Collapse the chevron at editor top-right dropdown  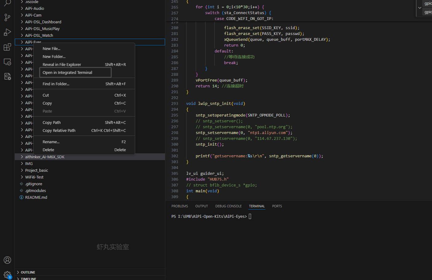point(419,8)
